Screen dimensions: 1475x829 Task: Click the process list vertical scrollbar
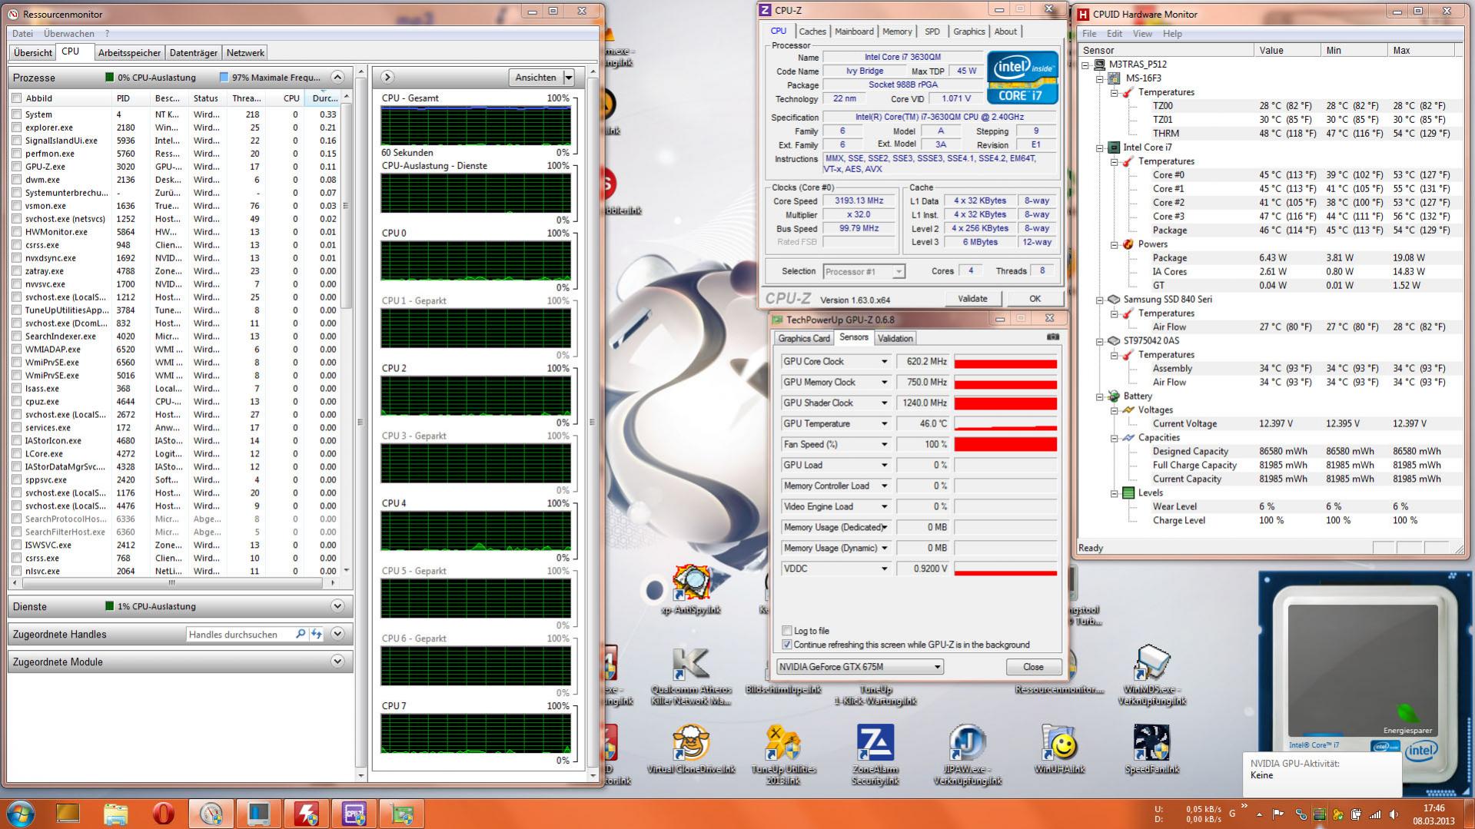click(346, 205)
